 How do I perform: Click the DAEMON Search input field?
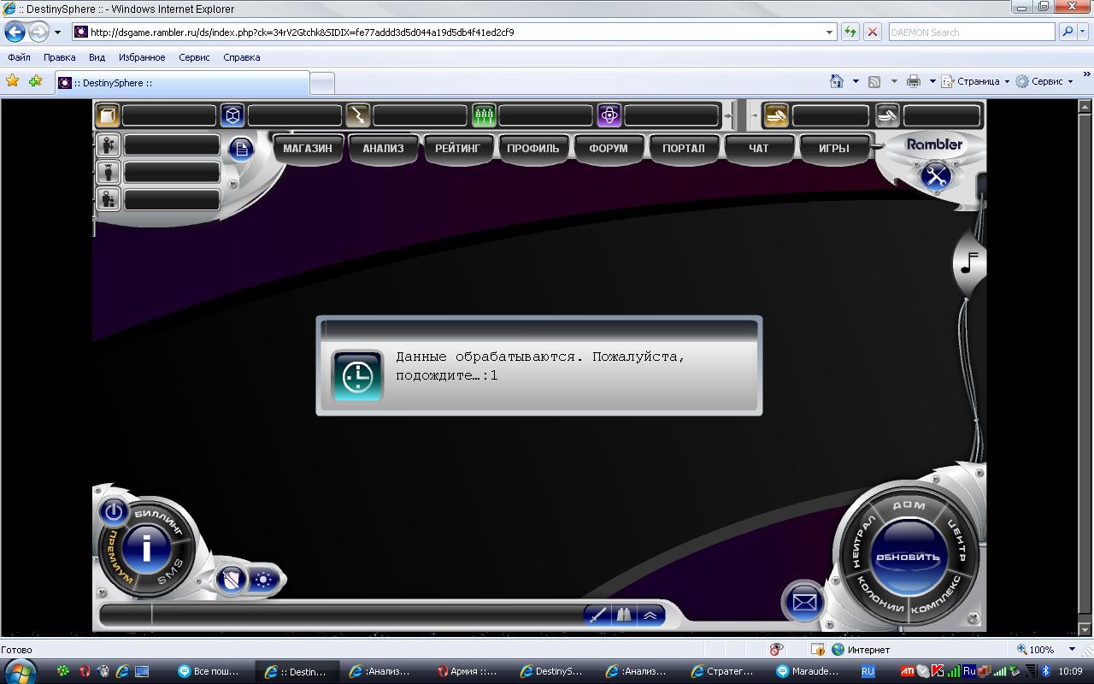pyautogui.click(x=970, y=32)
